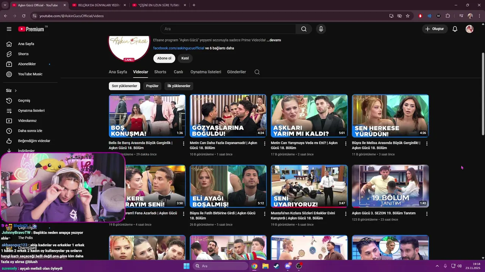Open options for 19. Bölüm Tanıtım video

[x=427, y=214]
